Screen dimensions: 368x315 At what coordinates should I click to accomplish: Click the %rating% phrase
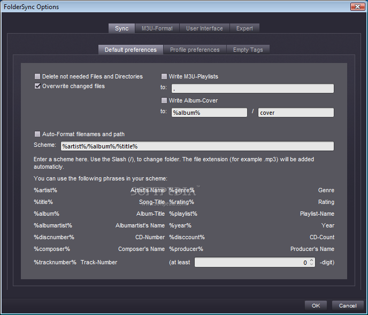pyautogui.click(x=182, y=202)
